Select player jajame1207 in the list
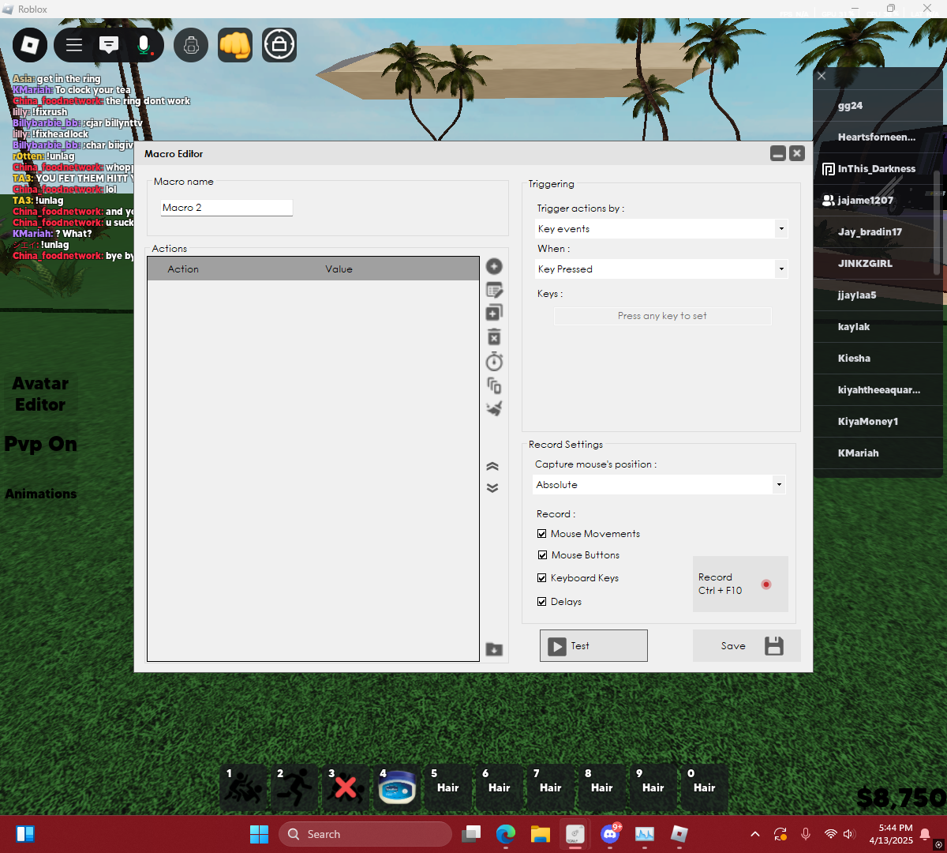947x853 pixels. 878,201
